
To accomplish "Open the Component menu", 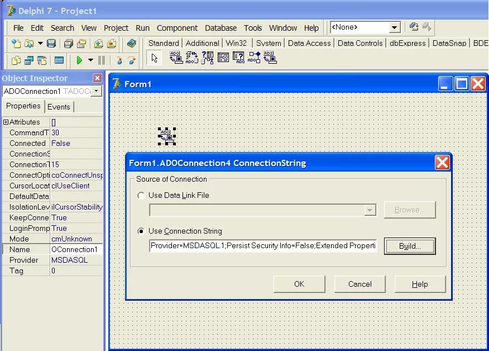I will click(177, 28).
